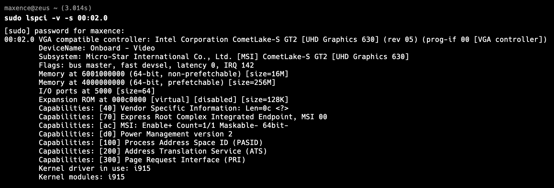Click the I/O ports at 5000 line

pos(97,91)
